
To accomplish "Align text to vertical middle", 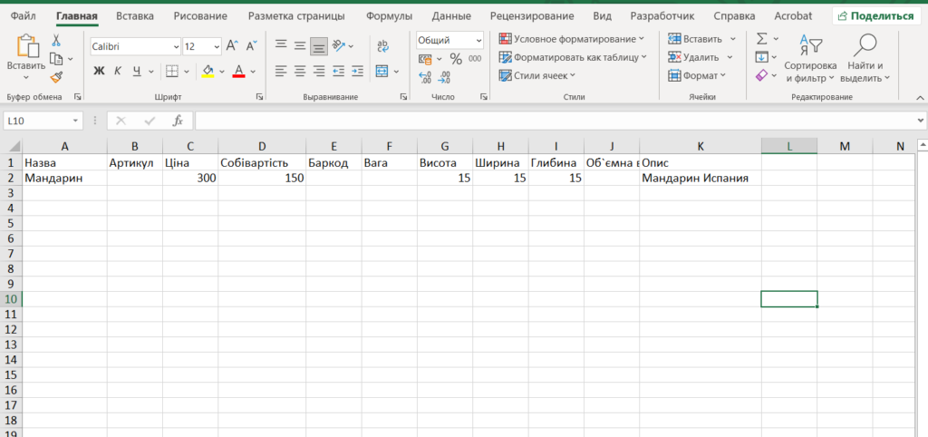I will pyautogui.click(x=300, y=45).
